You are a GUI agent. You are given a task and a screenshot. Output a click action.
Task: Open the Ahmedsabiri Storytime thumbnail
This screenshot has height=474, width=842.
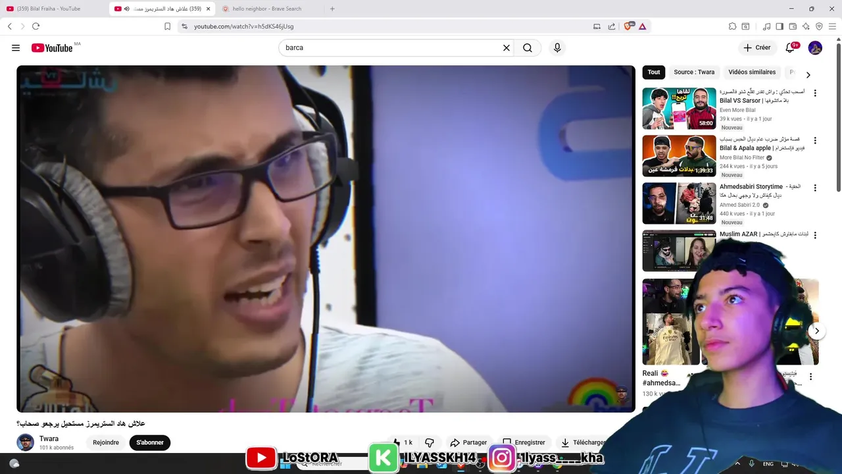(679, 203)
